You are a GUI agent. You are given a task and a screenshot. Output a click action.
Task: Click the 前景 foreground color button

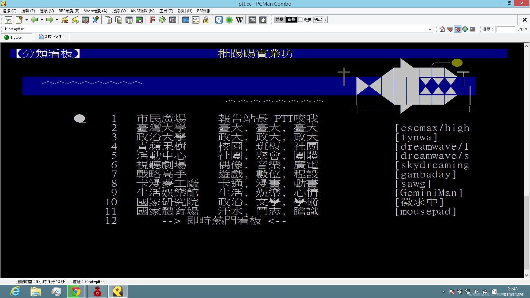tap(279, 20)
